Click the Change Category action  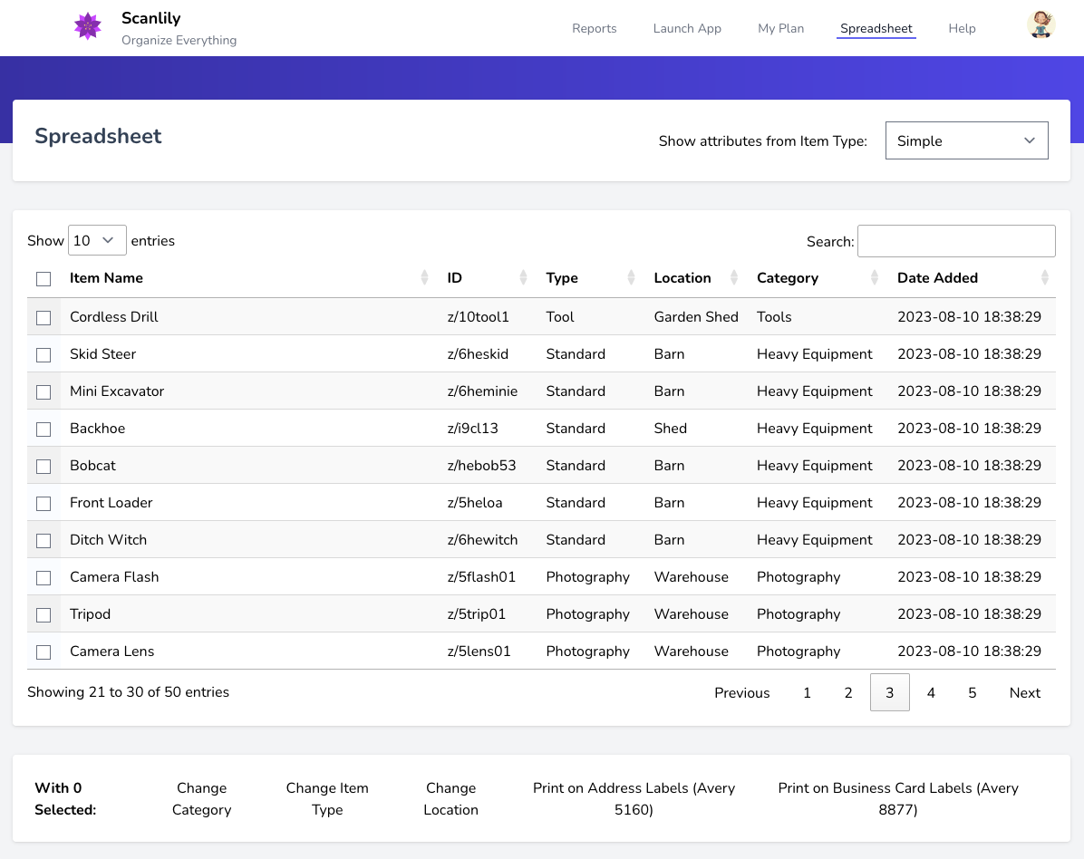pyautogui.click(x=201, y=798)
